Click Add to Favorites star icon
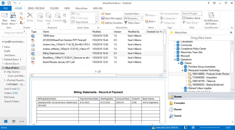 tap(103, 23)
